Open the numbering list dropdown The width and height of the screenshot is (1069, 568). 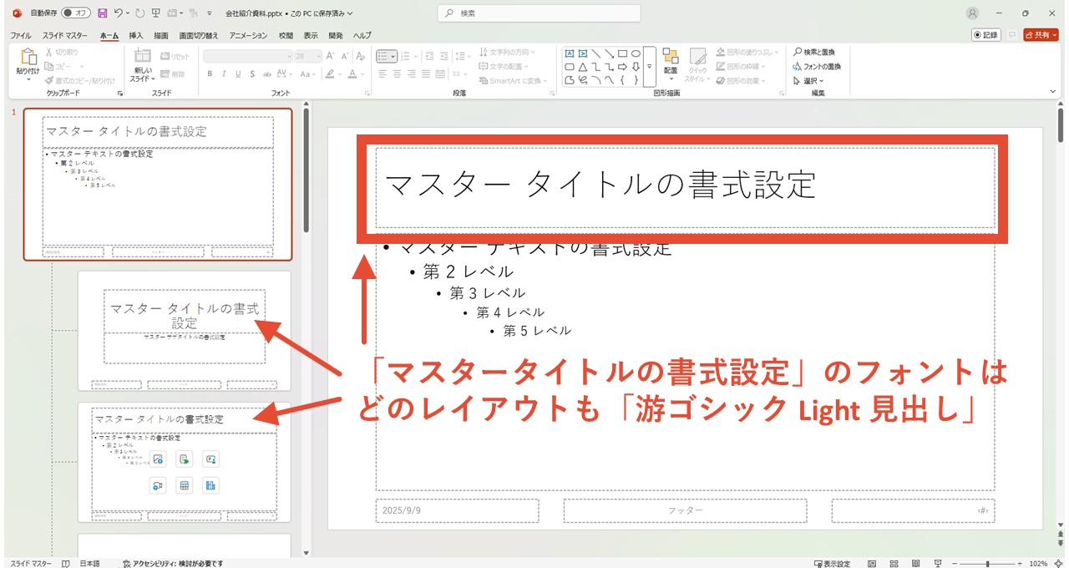pos(416,56)
